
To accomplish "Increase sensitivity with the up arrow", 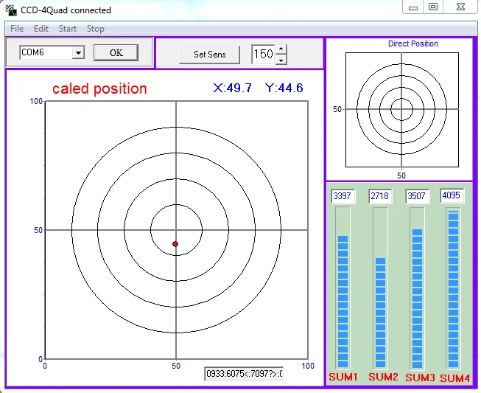I will click(281, 49).
